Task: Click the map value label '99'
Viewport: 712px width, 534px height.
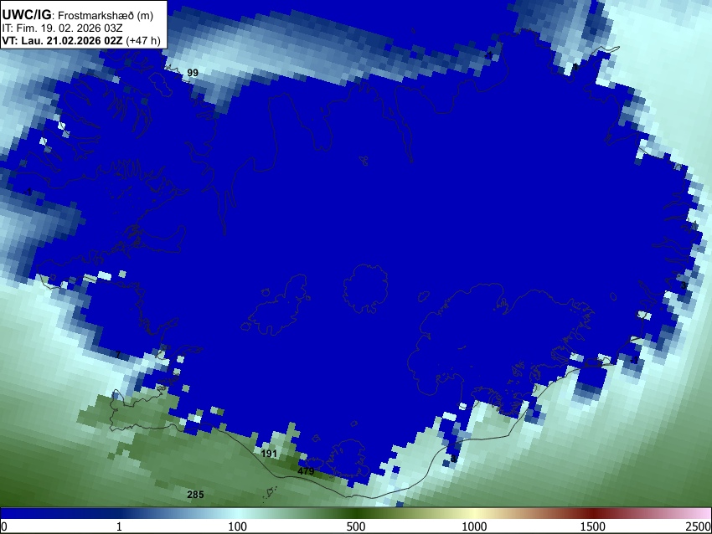Action: pos(193,73)
